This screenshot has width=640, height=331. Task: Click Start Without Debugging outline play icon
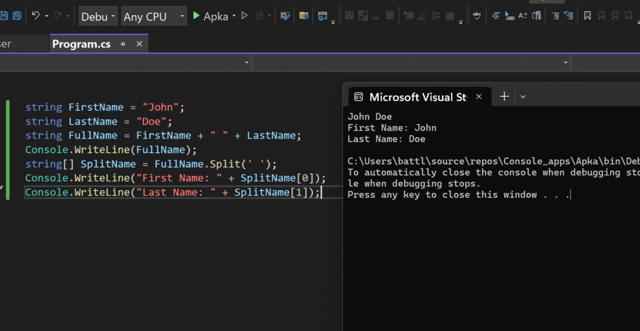coord(245,16)
